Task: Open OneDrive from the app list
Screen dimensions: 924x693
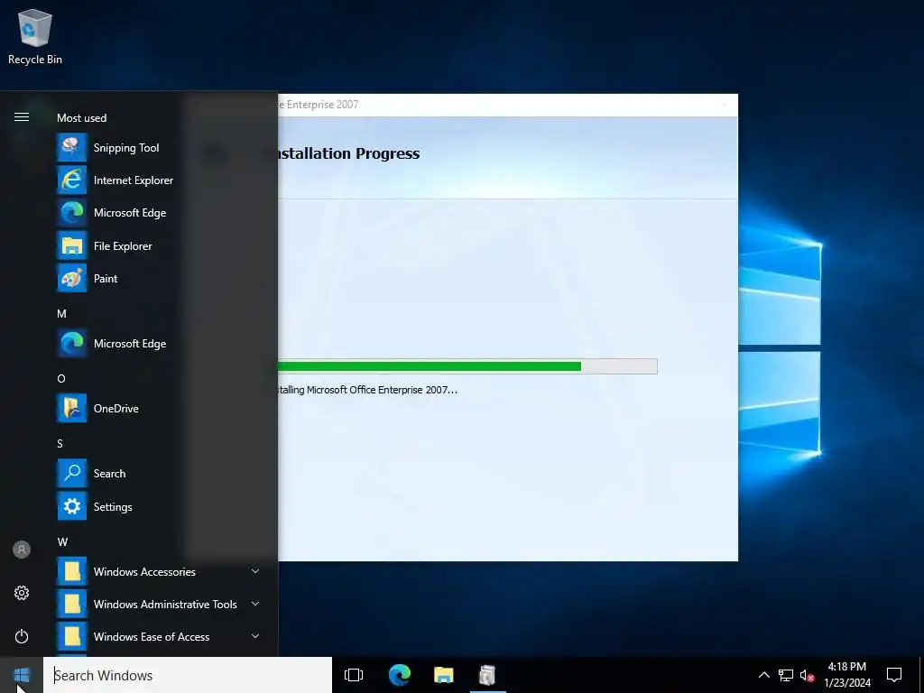Action: click(x=158, y=409)
